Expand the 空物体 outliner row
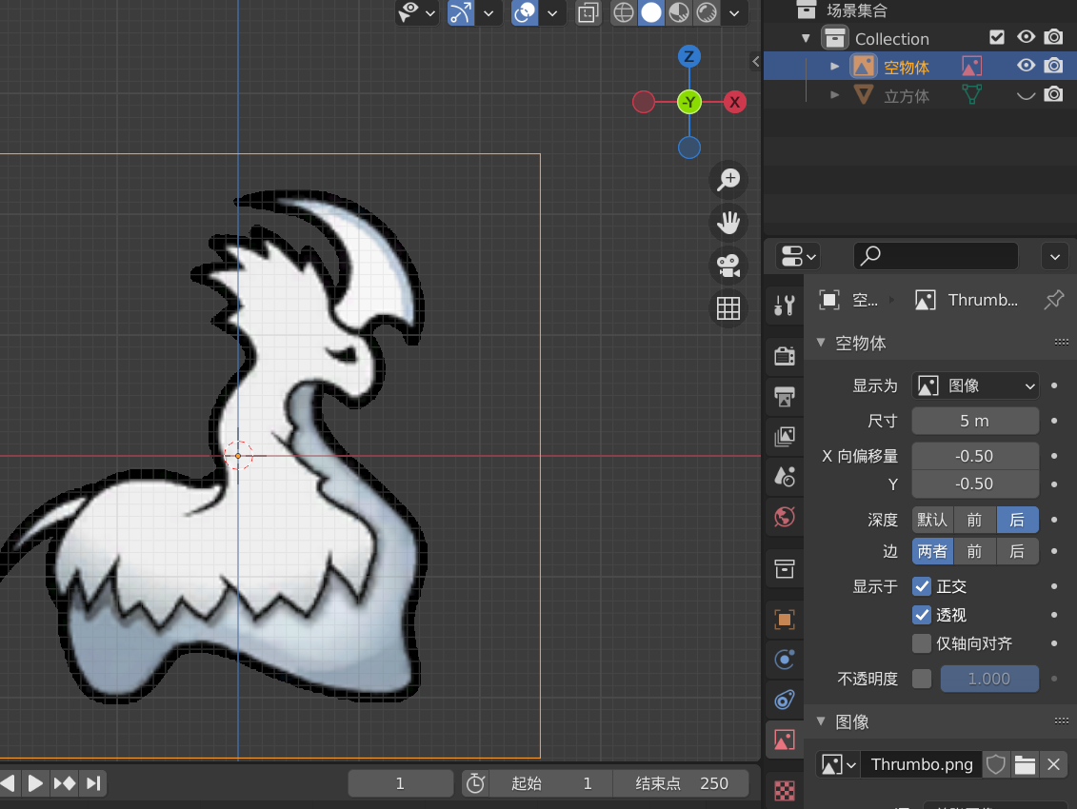Screen dimensions: 1077x809 click(834, 66)
